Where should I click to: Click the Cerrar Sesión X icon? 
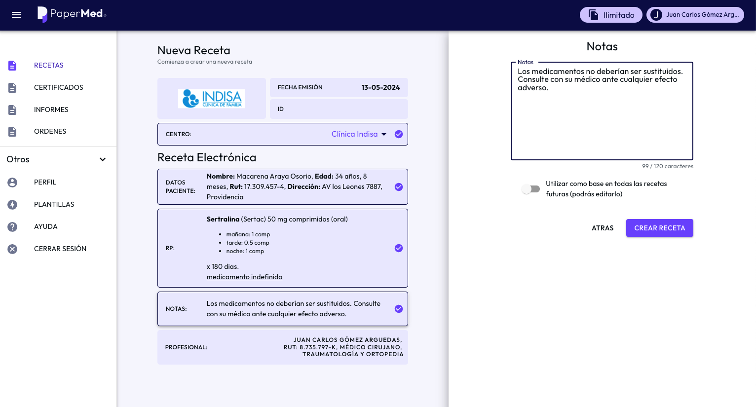point(12,249)
